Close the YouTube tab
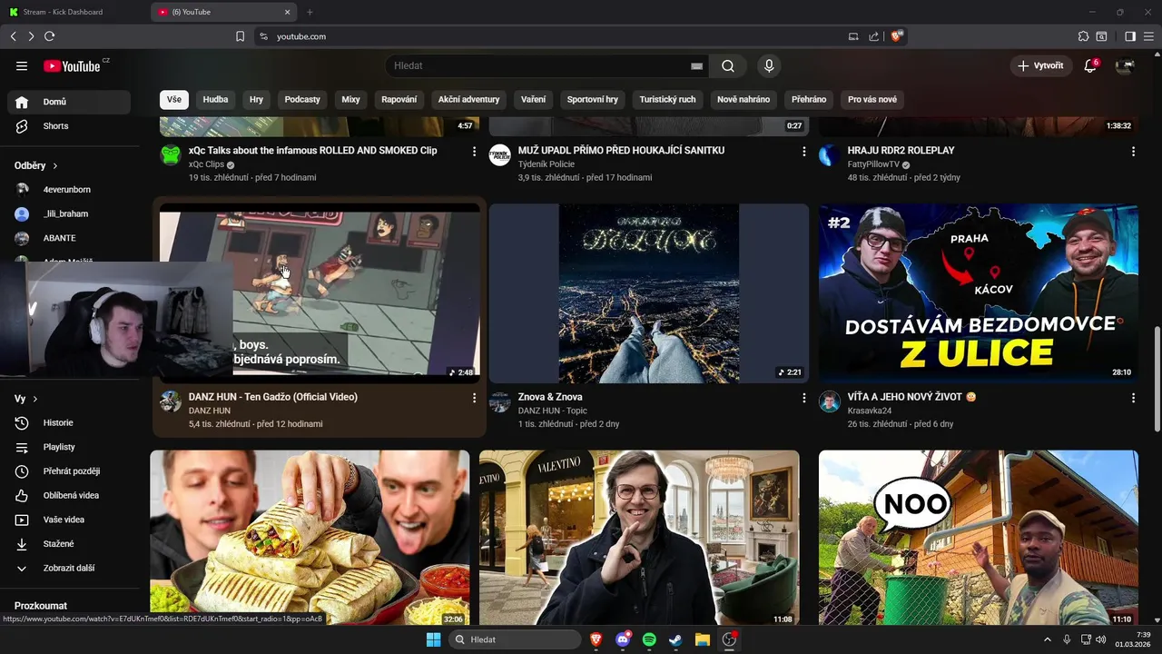 point(289,12)
